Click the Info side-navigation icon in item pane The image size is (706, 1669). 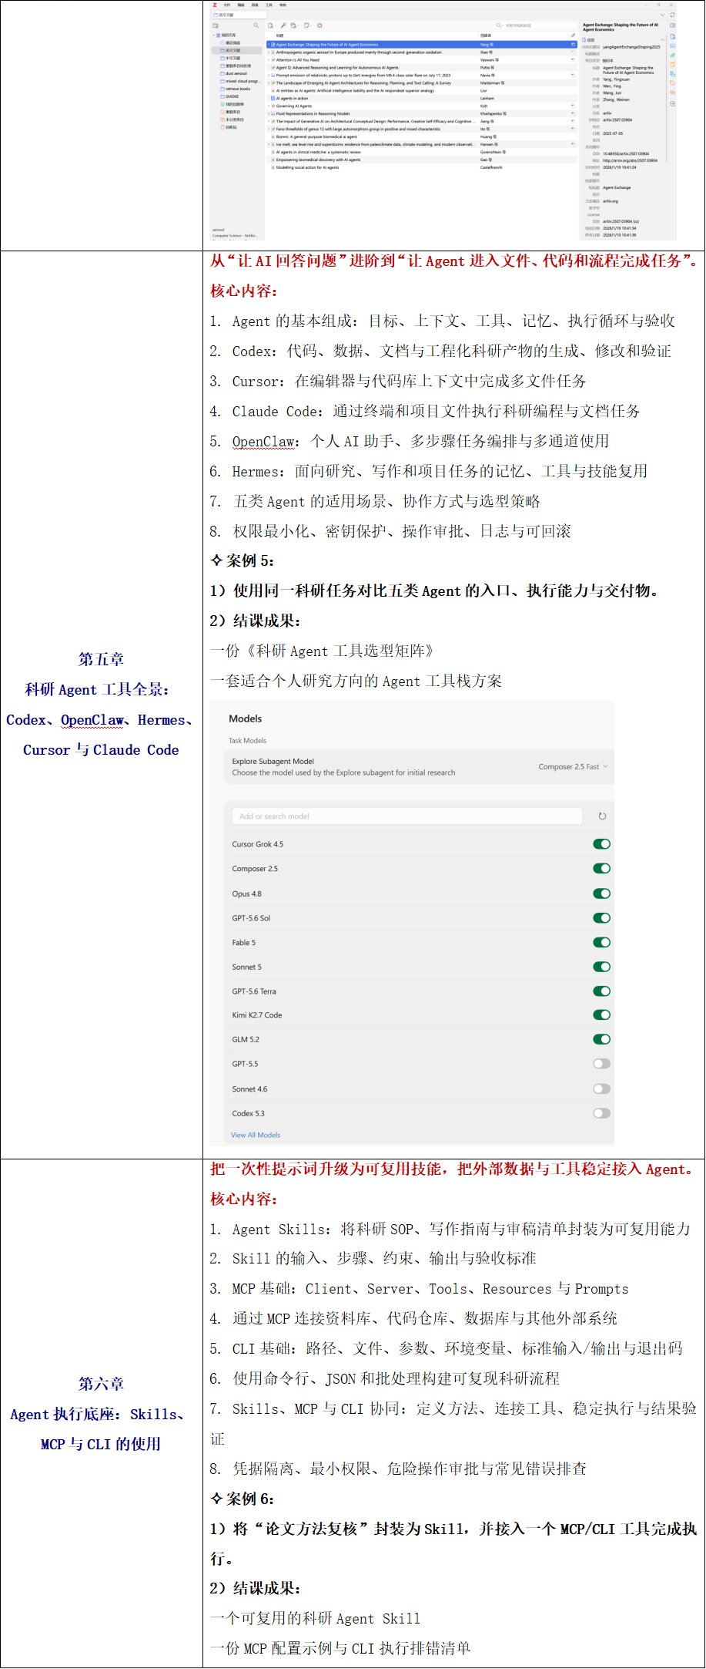672,37
